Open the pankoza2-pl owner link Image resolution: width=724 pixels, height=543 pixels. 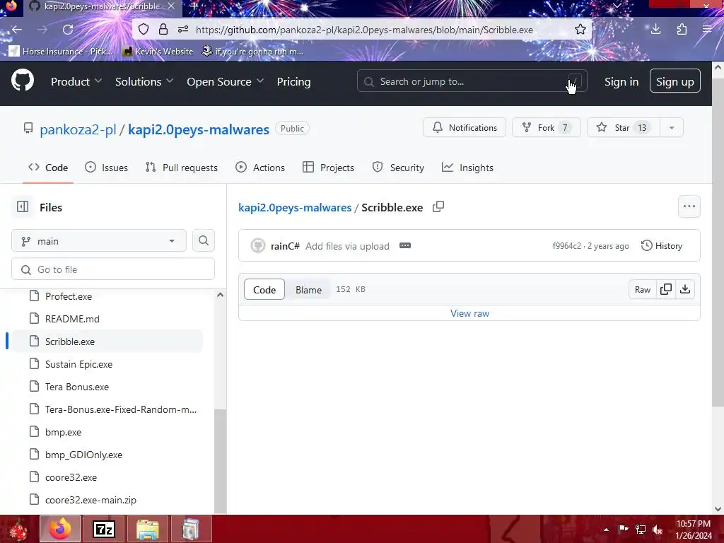pos(78,129)
